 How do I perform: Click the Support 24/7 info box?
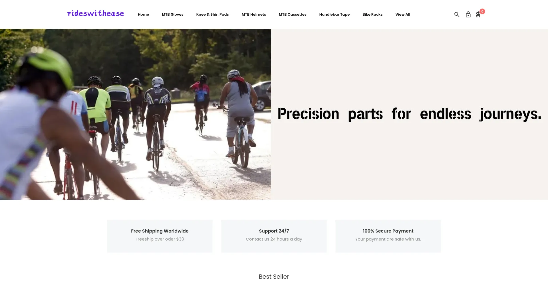pos(274,236)
